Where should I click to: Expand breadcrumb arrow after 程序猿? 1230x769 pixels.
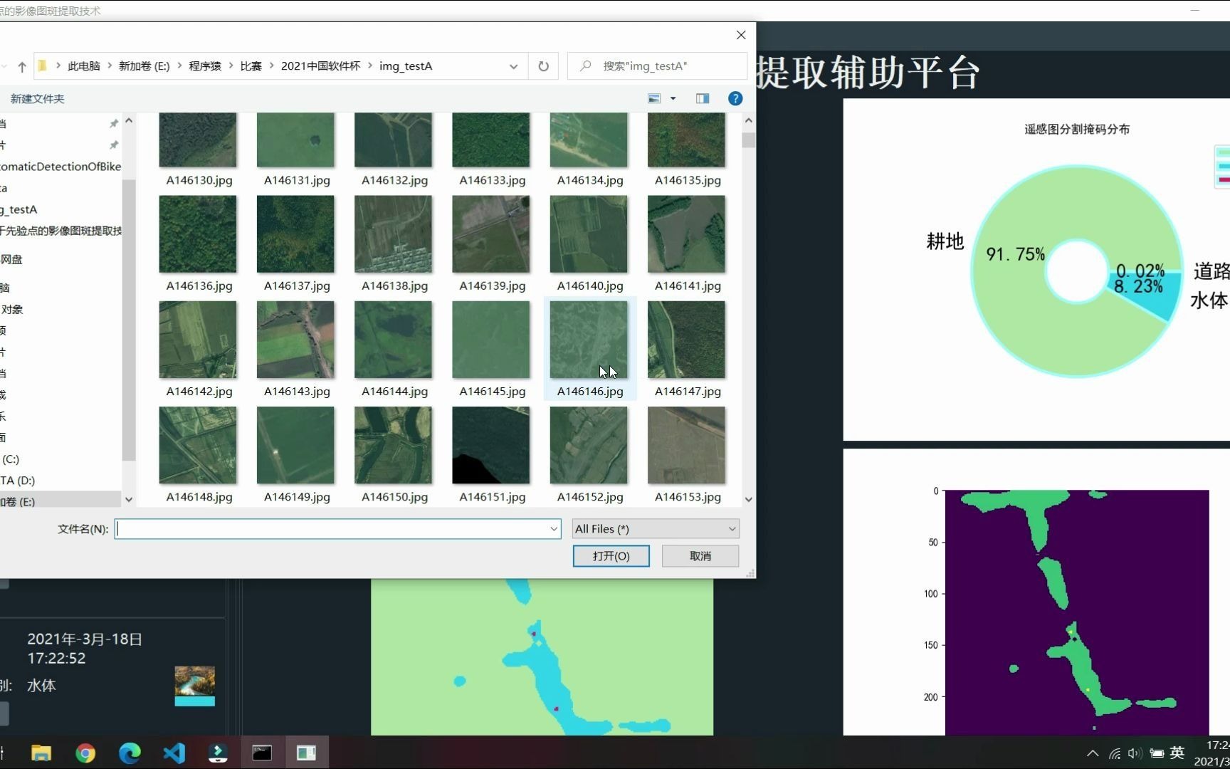pyautogui.click(x=231, y=66)
